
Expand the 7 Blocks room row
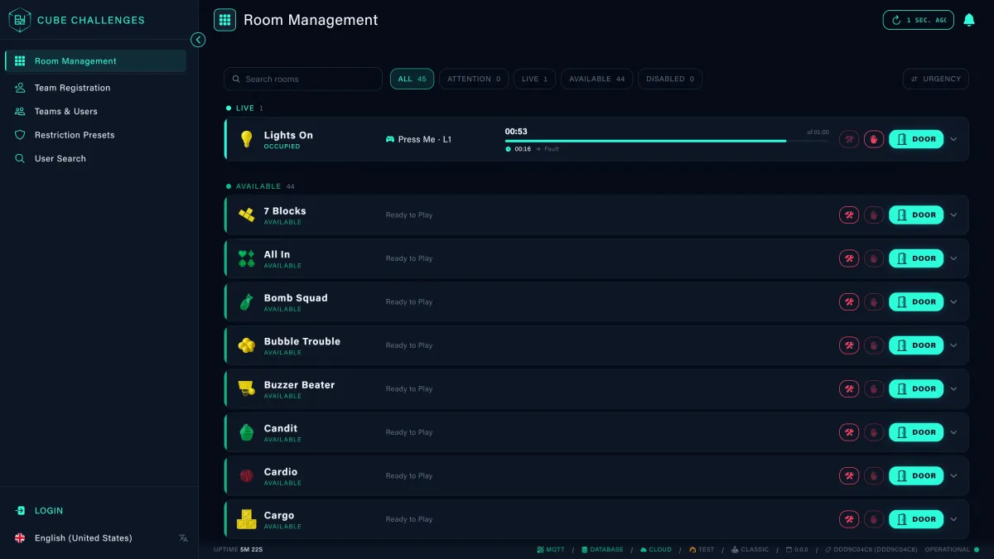tap(953, 214)
